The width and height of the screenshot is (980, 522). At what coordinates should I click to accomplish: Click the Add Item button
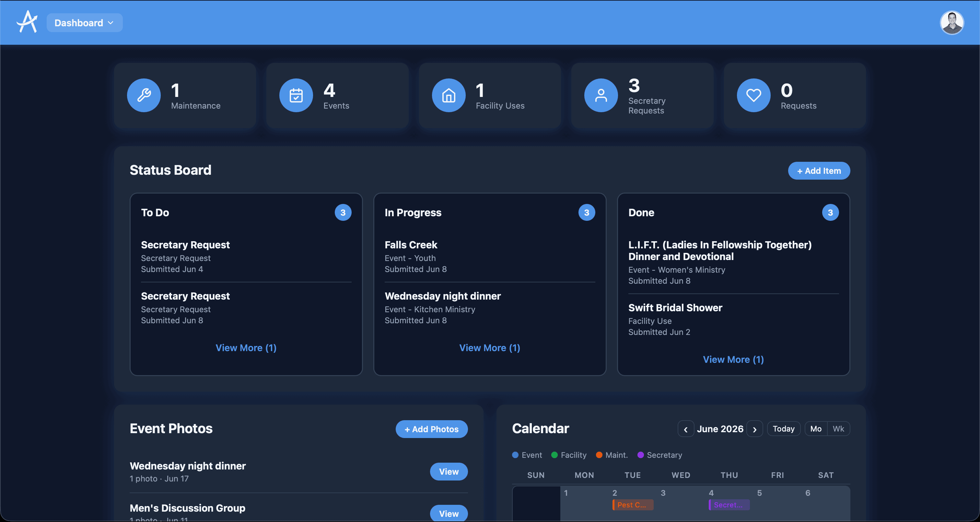coord(819,171)
